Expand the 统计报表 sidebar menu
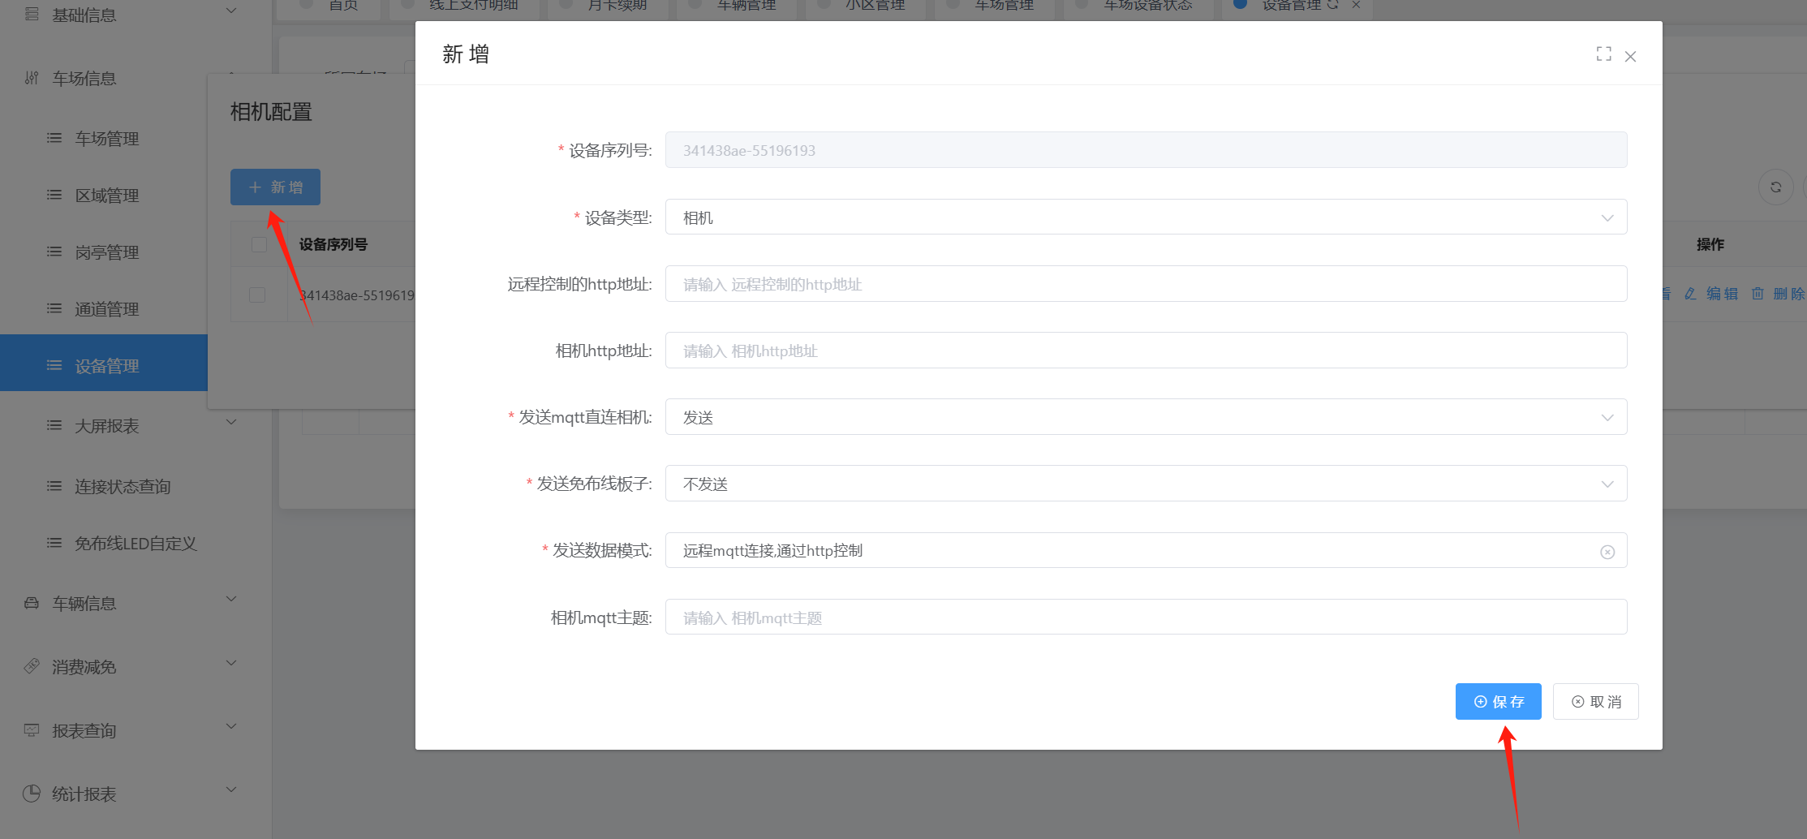This screenshot has width=1807, height=839. (x=231, y=790)
